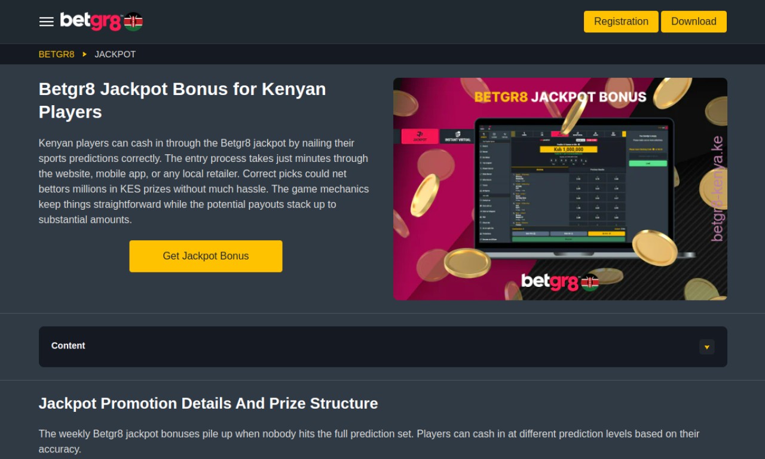Click the Registration button
Screen dimensions: 765x459
point(621,22)
